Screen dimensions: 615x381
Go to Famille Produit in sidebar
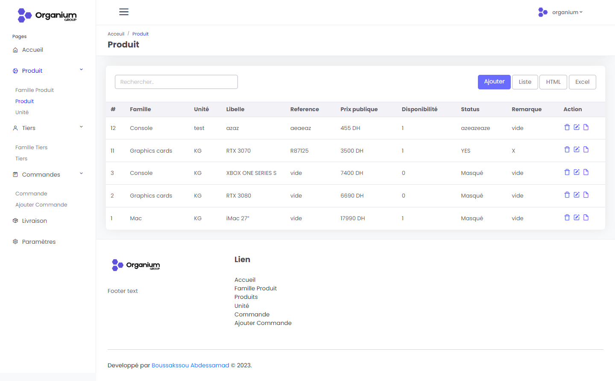click(x=35, y=90)
